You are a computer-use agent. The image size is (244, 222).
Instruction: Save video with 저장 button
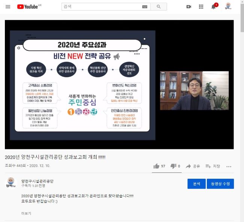pos(213,166)
